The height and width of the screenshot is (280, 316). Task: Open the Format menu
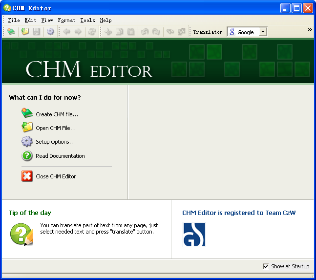click(66, 20)
